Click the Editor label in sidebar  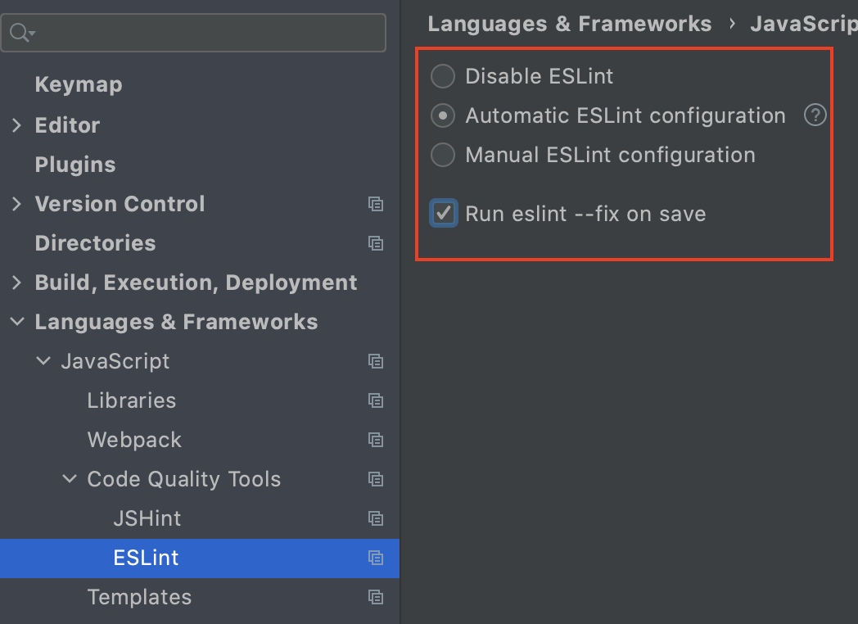point(67,125)
